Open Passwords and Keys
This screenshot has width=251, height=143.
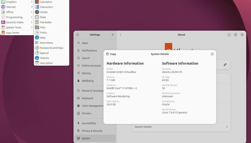coord(52,48)
